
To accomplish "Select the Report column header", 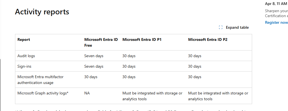I will (x=24, y=39).
